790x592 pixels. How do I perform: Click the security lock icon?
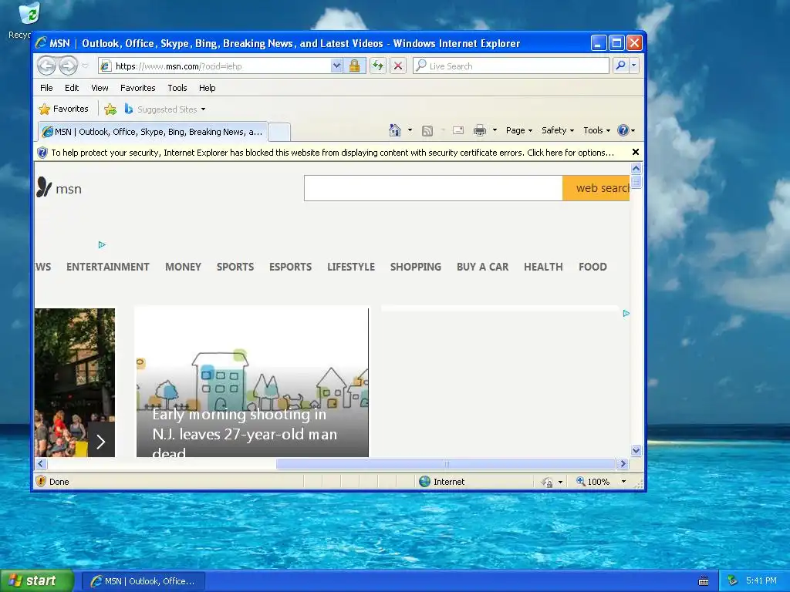coord(354,66)
